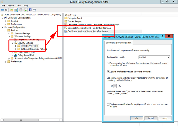Expand the Policy-based QoS node
178x126 pixels.
point(12,55)
